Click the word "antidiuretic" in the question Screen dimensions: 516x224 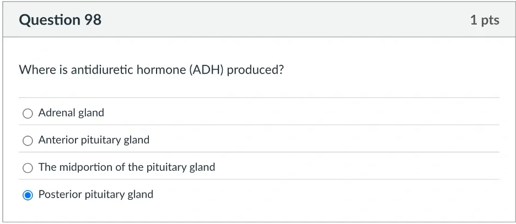point(102,70)
